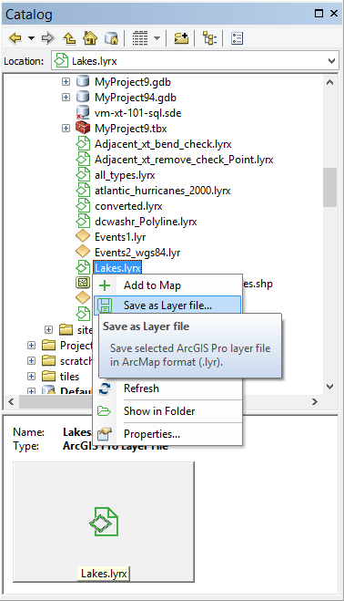Click the Options list icon

point(237,38)
